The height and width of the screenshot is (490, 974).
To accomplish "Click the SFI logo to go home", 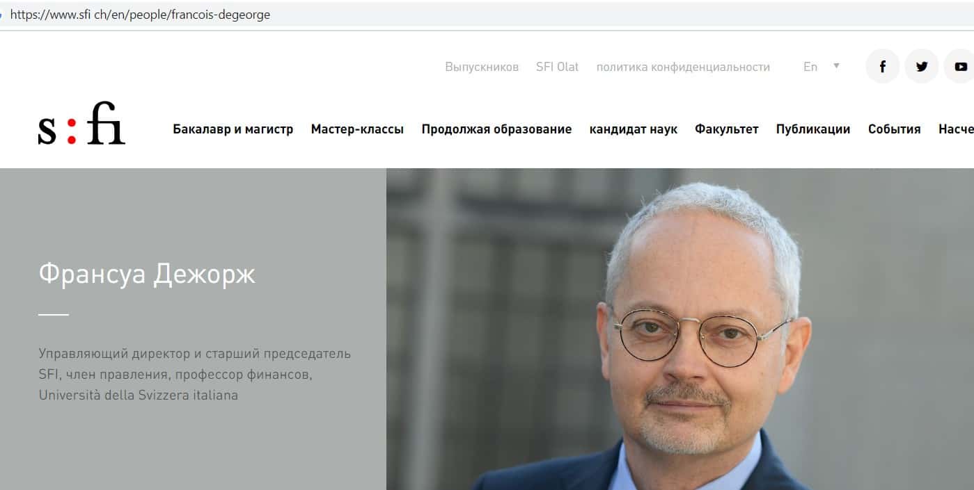I will (x=82, y=124).
